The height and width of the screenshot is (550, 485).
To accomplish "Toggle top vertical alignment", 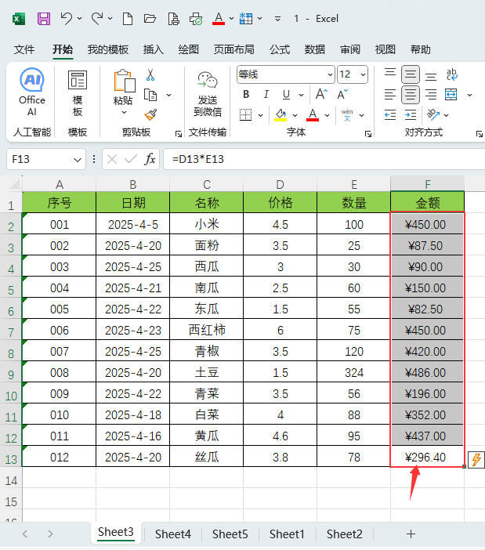I will [390, 74].
